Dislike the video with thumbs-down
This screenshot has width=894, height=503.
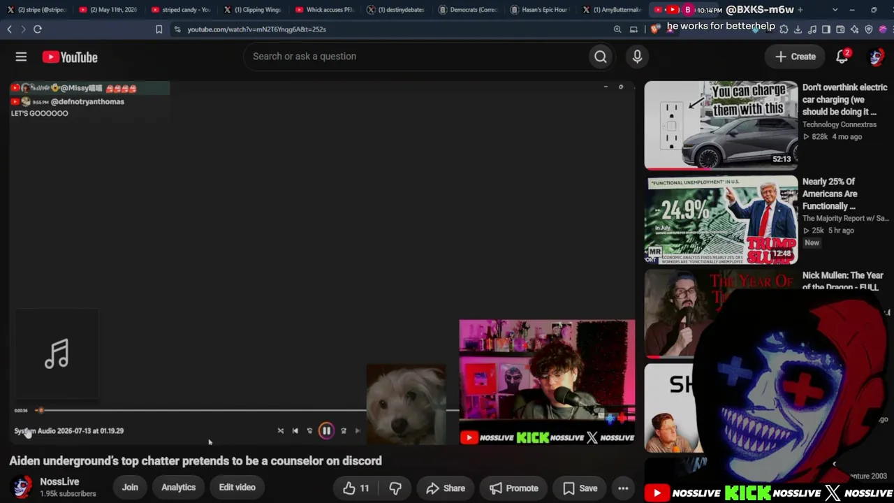(x=395, y=488)
